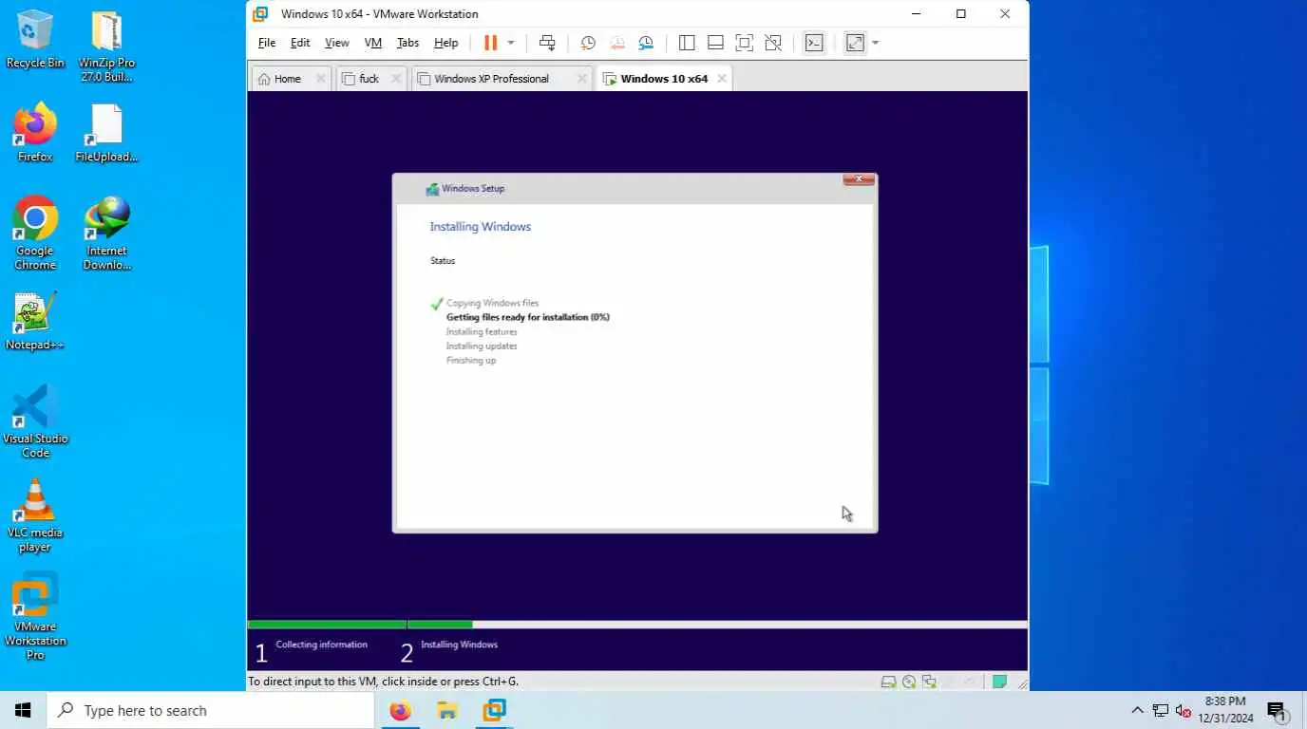The width and height of the screenshot is (1307, 729).
Task: Pause the virtual machine with the orange pause button
Action: pos(490,43)
